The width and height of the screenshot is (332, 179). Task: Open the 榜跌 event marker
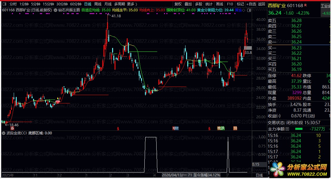pyautogui.click(x=221, y=128)
